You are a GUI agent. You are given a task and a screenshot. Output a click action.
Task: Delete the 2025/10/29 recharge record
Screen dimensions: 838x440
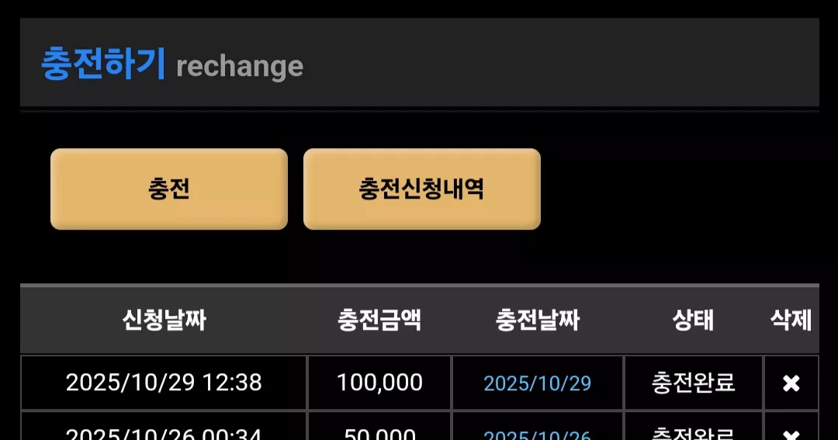click(x=791, y=383)
